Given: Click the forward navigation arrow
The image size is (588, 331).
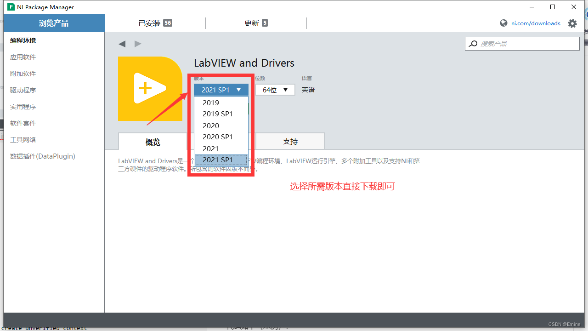Looking at the screenshot, I should pyautogui.click(x=138, y=44).
